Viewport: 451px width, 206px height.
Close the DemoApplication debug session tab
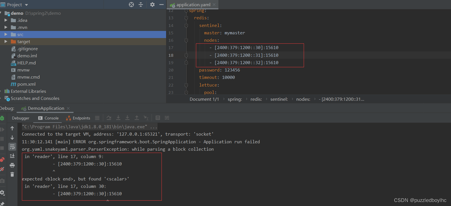pyautogui.click(x=68, y=108)
